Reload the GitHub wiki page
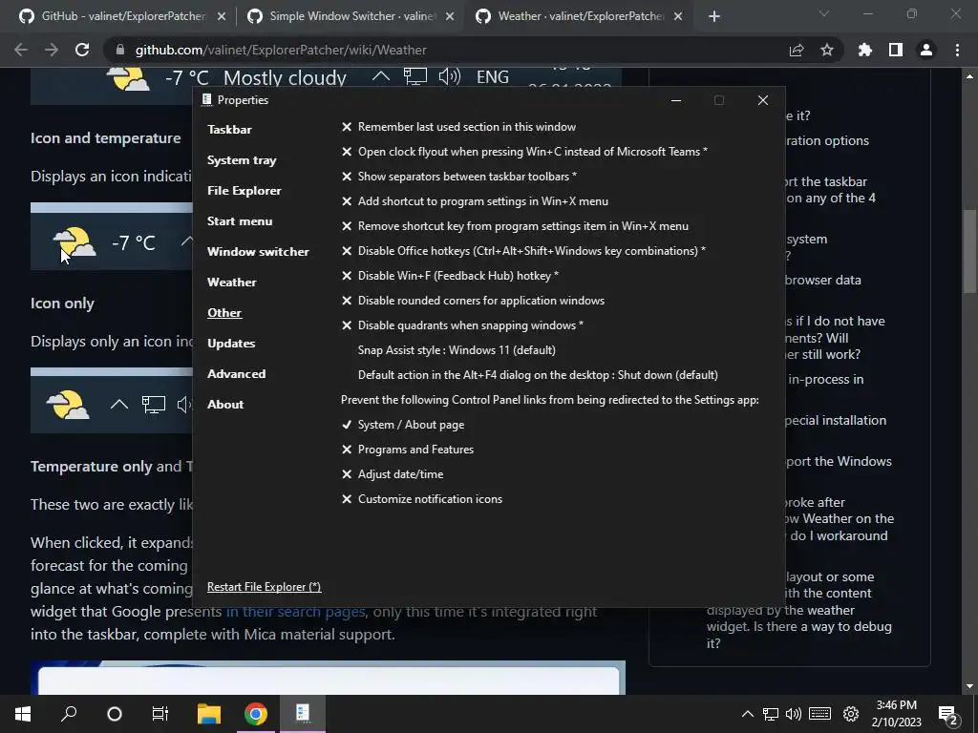The image size is (978, 733). (82, 50)
